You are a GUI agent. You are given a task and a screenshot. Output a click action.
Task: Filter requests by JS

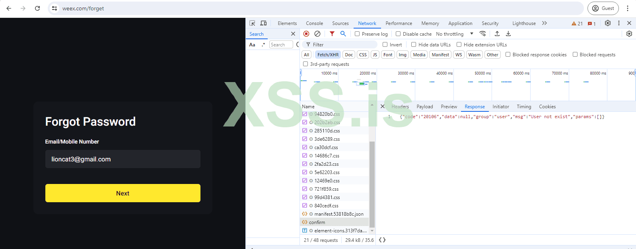click(x=375, y=55)
